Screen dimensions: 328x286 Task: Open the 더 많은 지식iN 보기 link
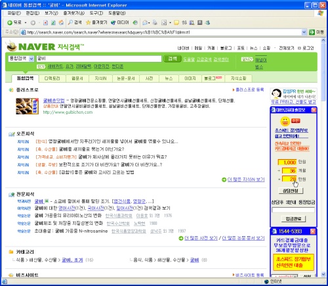pos(246,179)
